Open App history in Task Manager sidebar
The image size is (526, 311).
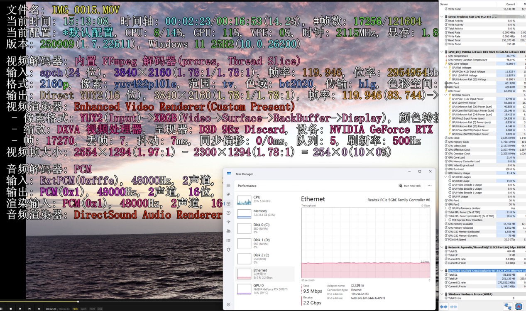[228, 213]
